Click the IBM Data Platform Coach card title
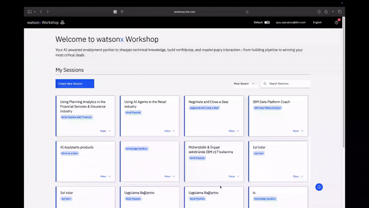 tap(271, 102)
